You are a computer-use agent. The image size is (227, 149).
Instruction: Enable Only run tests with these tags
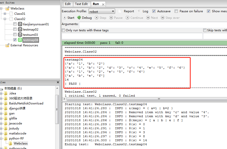pyautogui.click(x=63, y=30)
